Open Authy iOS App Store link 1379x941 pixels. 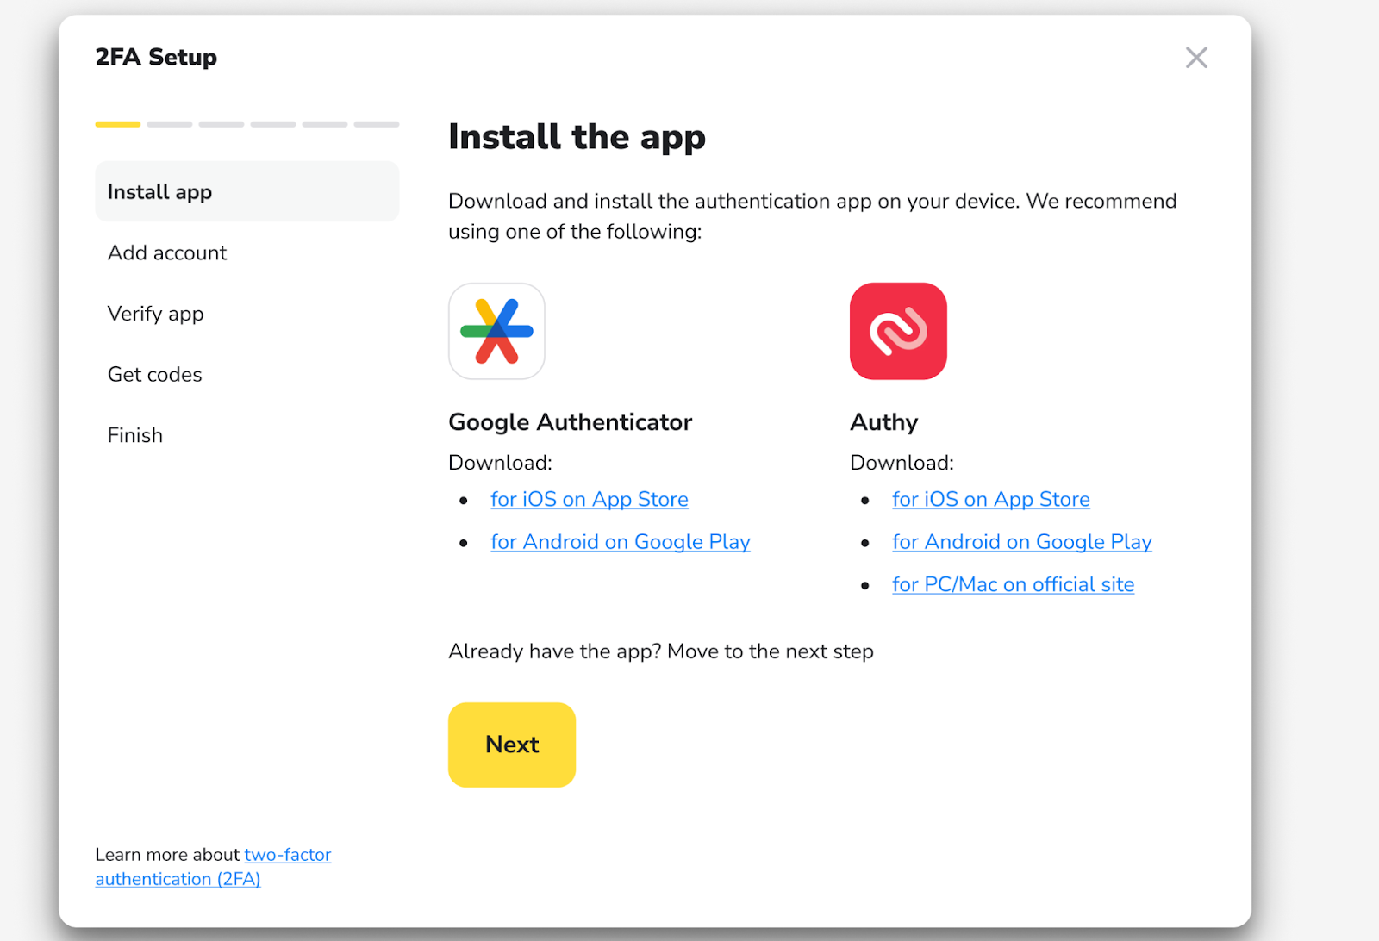(x=991, y=500)
